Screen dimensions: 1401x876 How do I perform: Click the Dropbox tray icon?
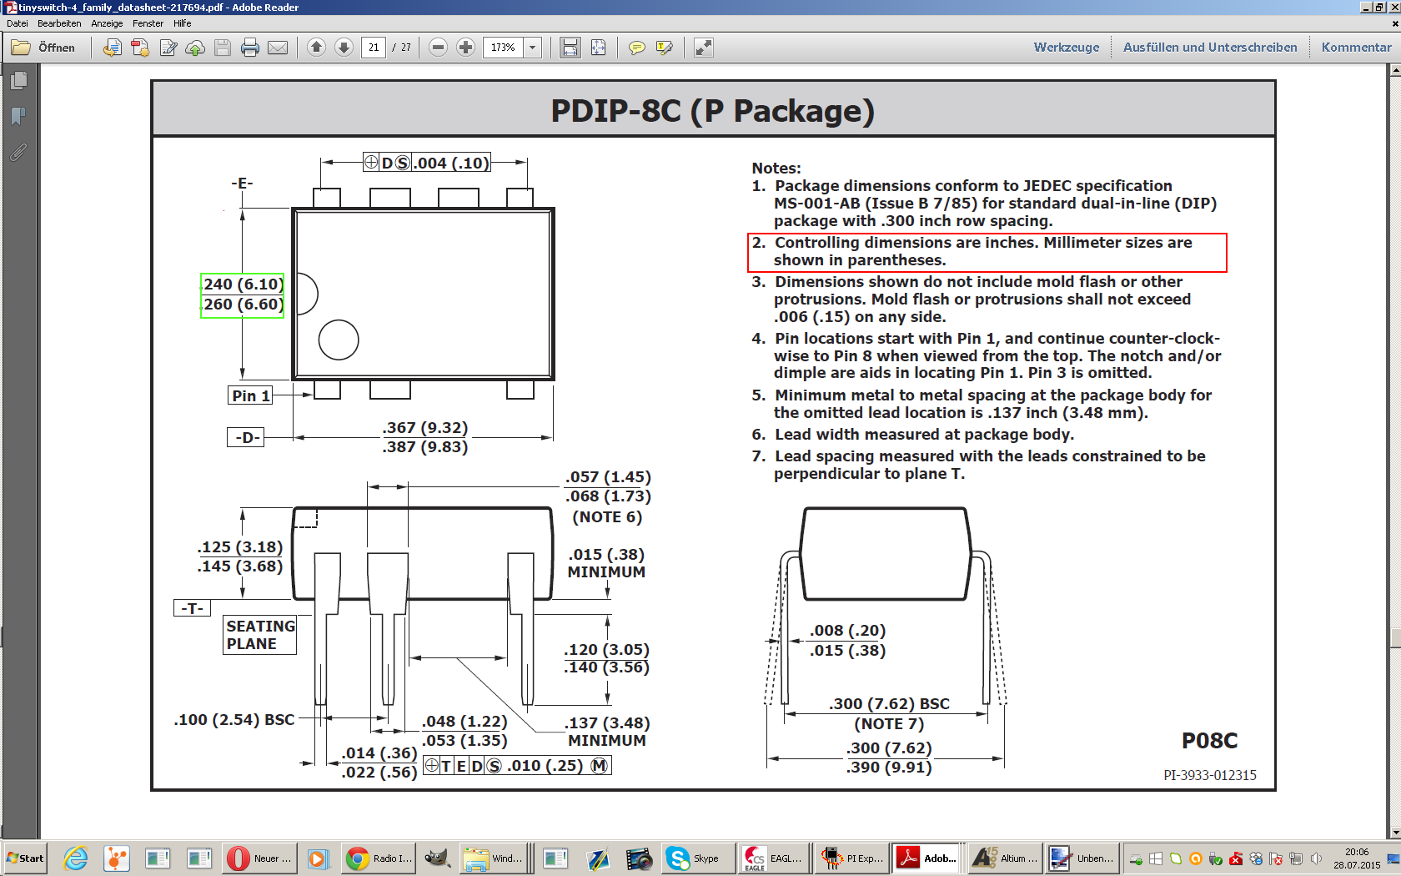click(1256, 858)
